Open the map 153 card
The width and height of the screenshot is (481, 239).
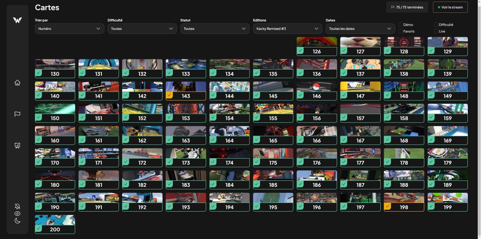click(186, 113)
